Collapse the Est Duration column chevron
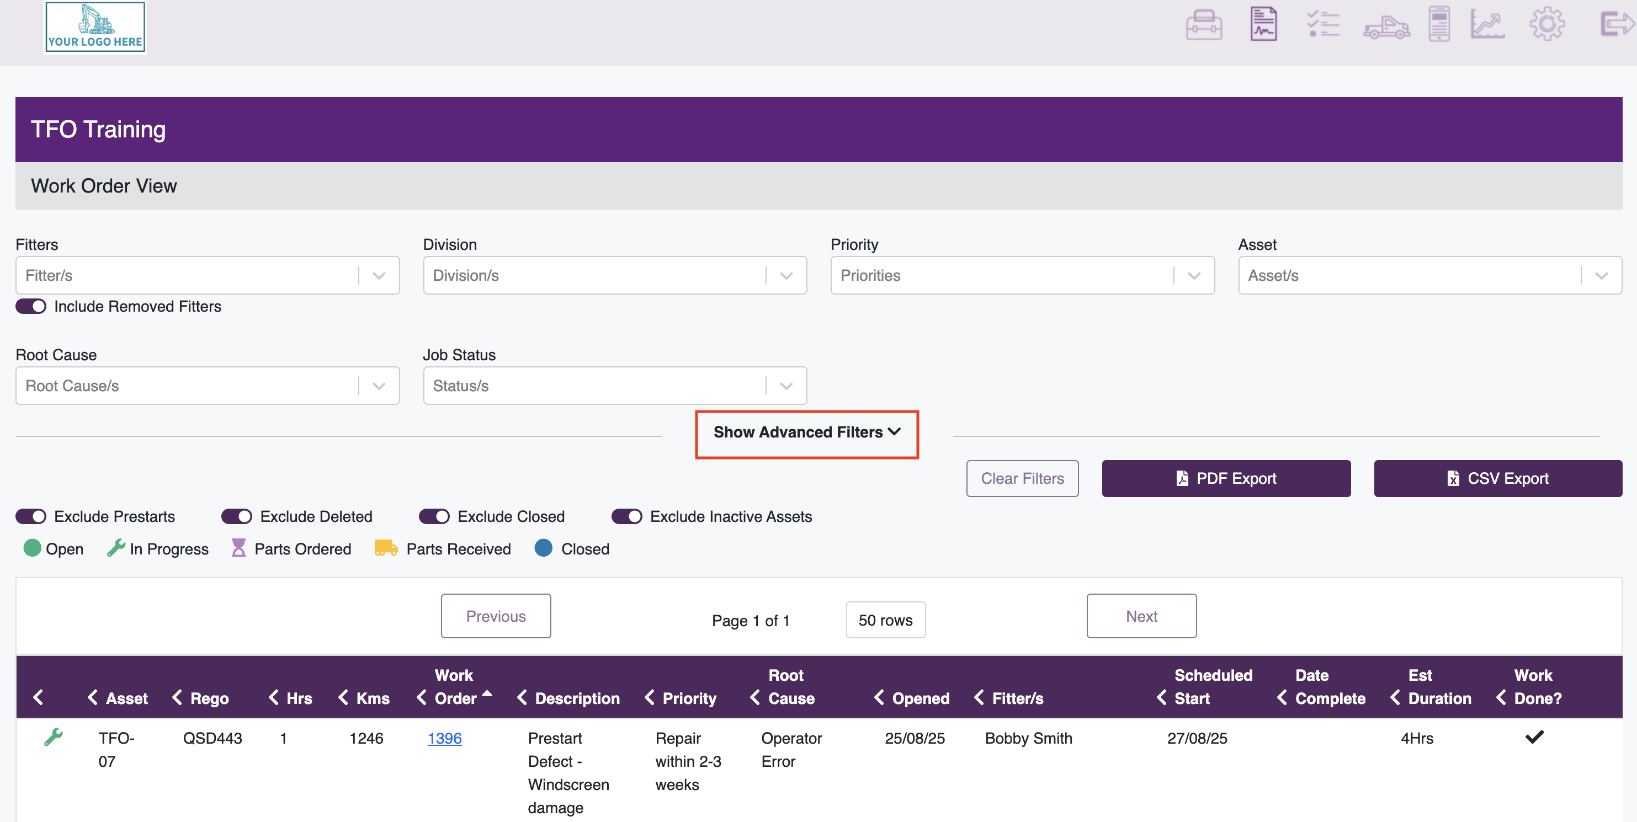 click(1395, 697)
